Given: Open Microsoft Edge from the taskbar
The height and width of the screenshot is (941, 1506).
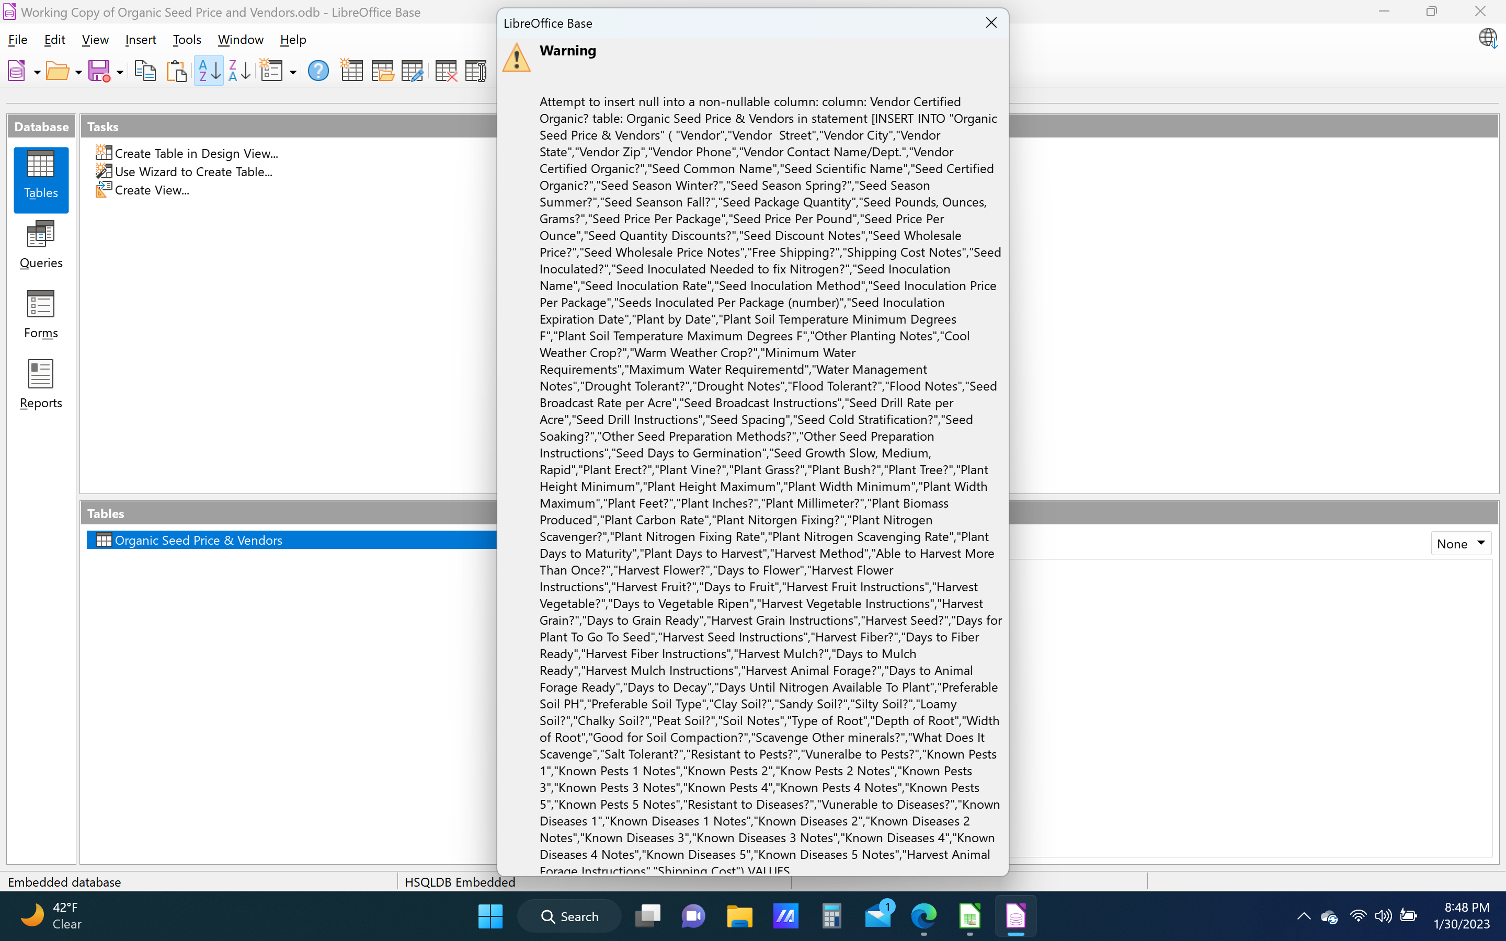Looking at the screenshot, I should (x=923, y=916).
